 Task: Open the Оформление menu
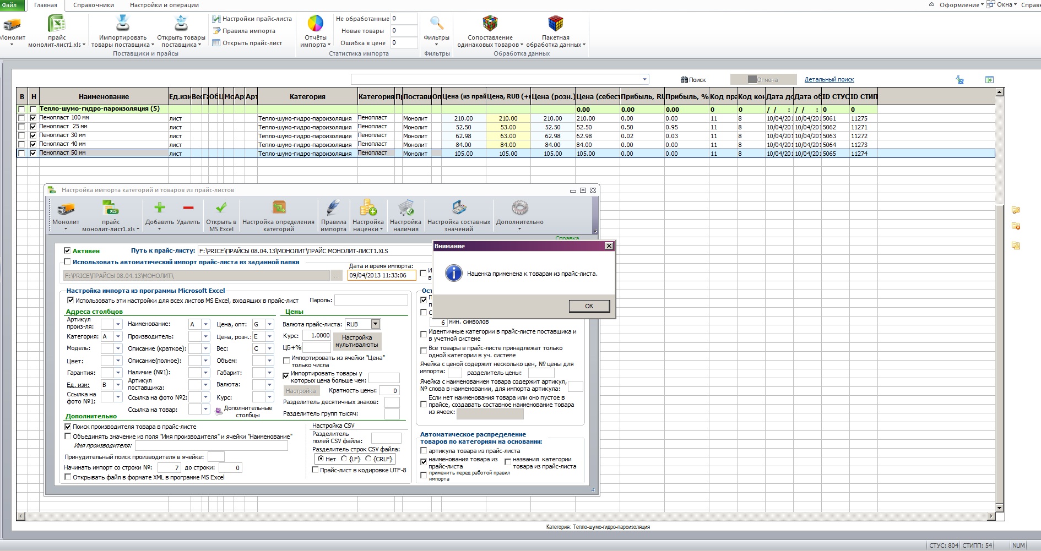point(961,5)
